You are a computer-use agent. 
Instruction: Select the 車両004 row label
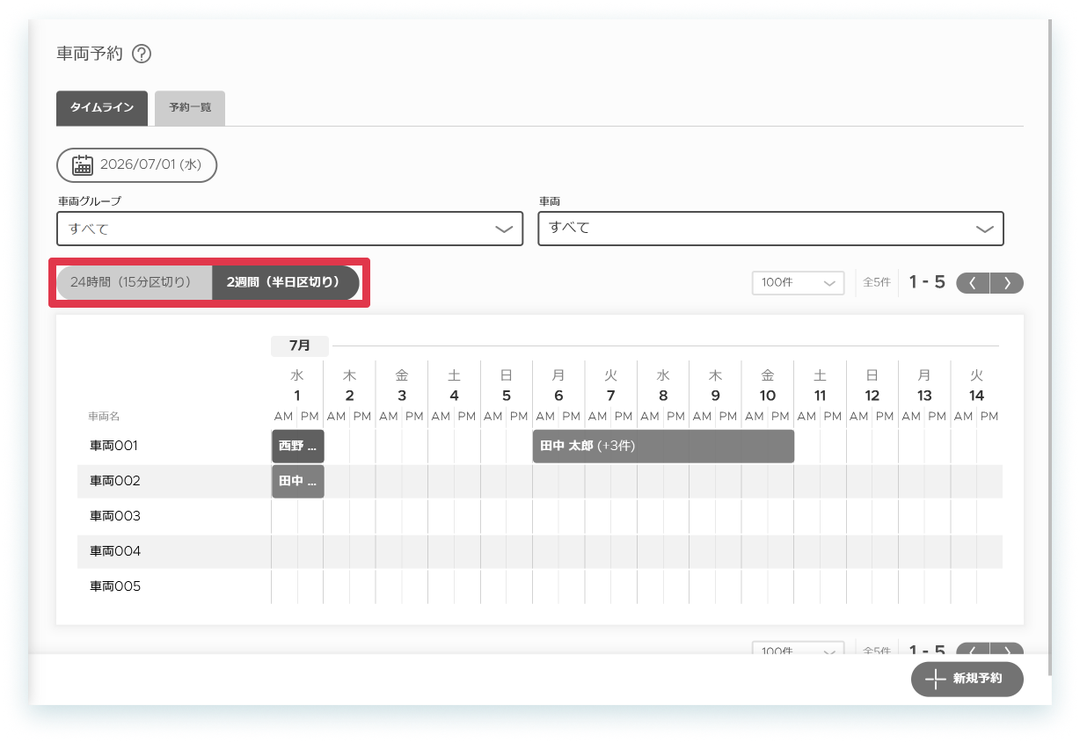(x=115, y=551)
